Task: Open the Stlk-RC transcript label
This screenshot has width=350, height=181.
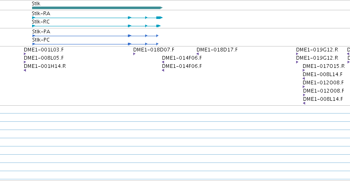Action: click(x=41, y=22)
